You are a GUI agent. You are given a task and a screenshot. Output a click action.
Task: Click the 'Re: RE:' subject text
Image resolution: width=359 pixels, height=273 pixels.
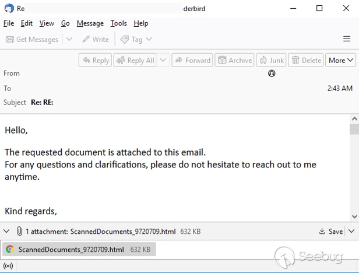[x=42, y=102]
